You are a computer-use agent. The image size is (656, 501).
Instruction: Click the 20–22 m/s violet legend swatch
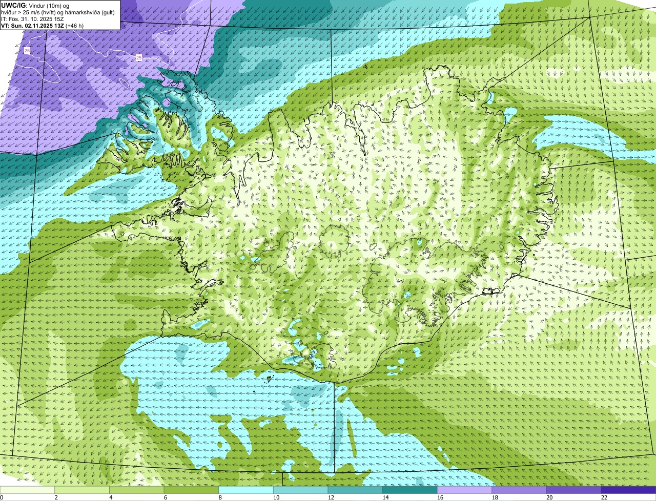(x=574, y=490)
